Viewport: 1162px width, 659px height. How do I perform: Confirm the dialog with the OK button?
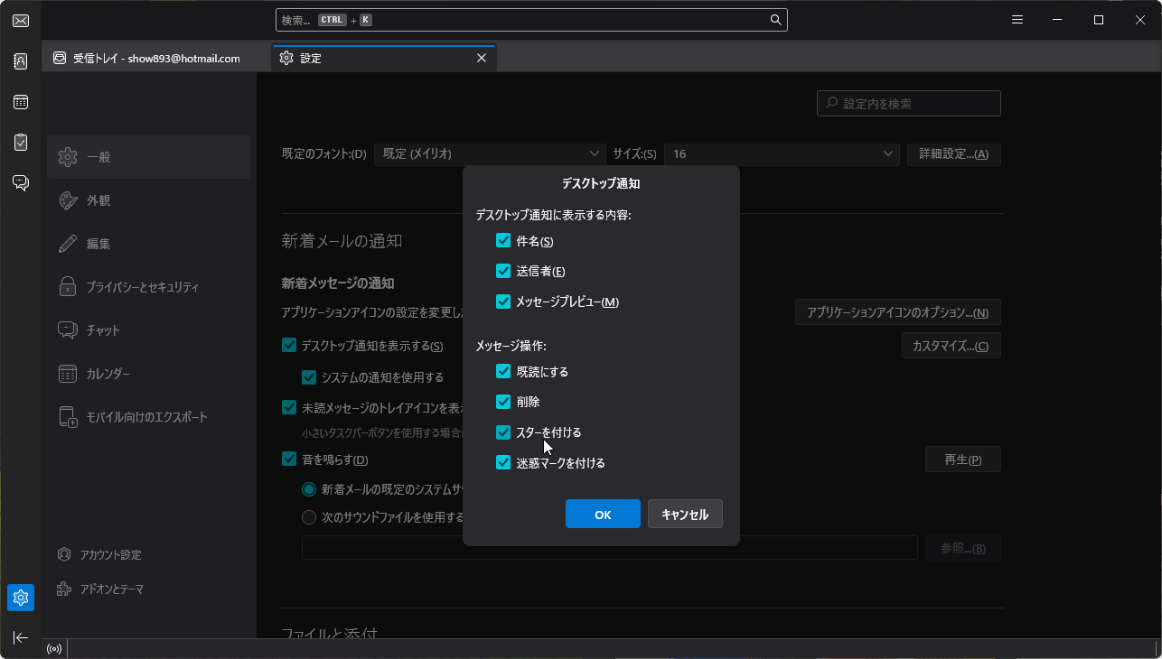[602, 513]
